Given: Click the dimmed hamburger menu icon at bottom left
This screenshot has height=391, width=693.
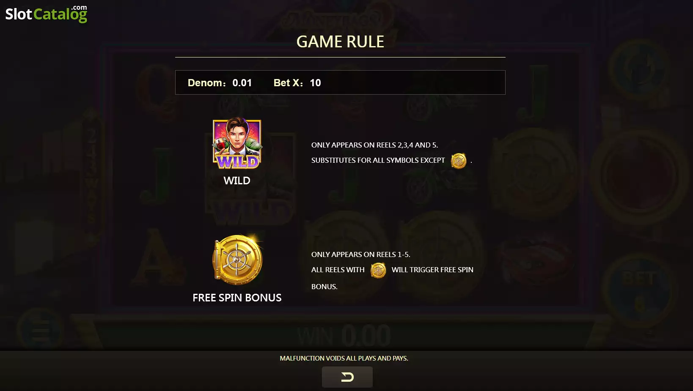Looking at the screenshot, I should coord(40,330).
